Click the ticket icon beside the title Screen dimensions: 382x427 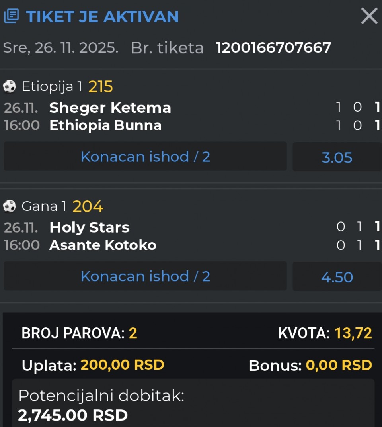(x=11, y=16)
